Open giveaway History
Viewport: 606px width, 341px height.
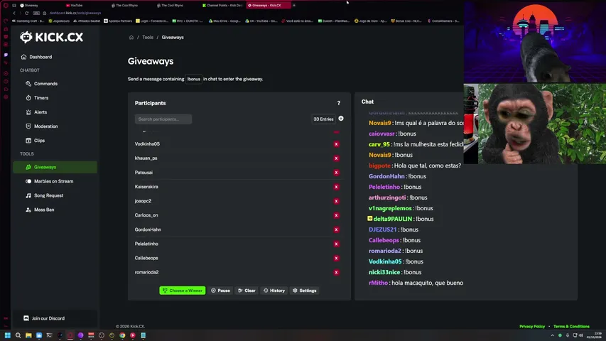click(274, 291)
